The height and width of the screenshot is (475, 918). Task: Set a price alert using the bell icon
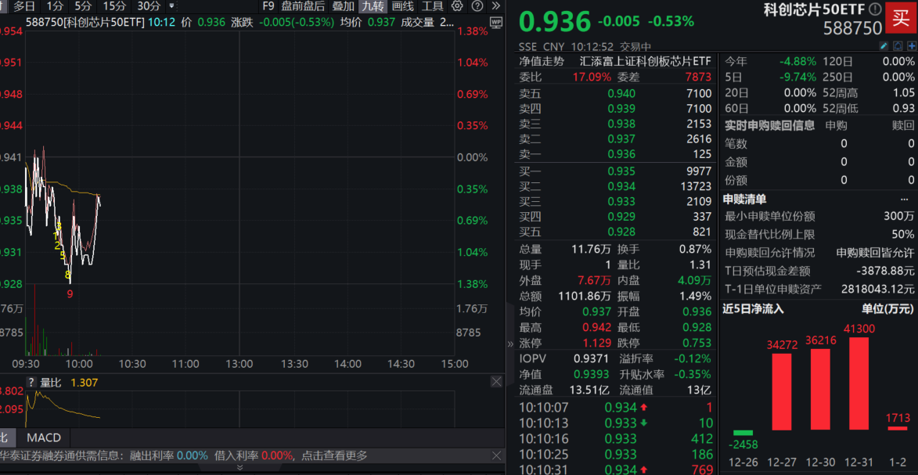(898, 45)
